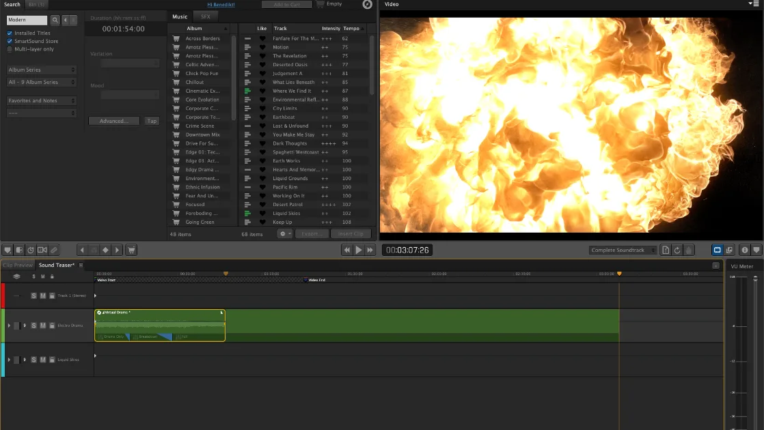764x430 pixels.
Task: Toggle SmartSound Store checkbox
Action: point(10,42)
